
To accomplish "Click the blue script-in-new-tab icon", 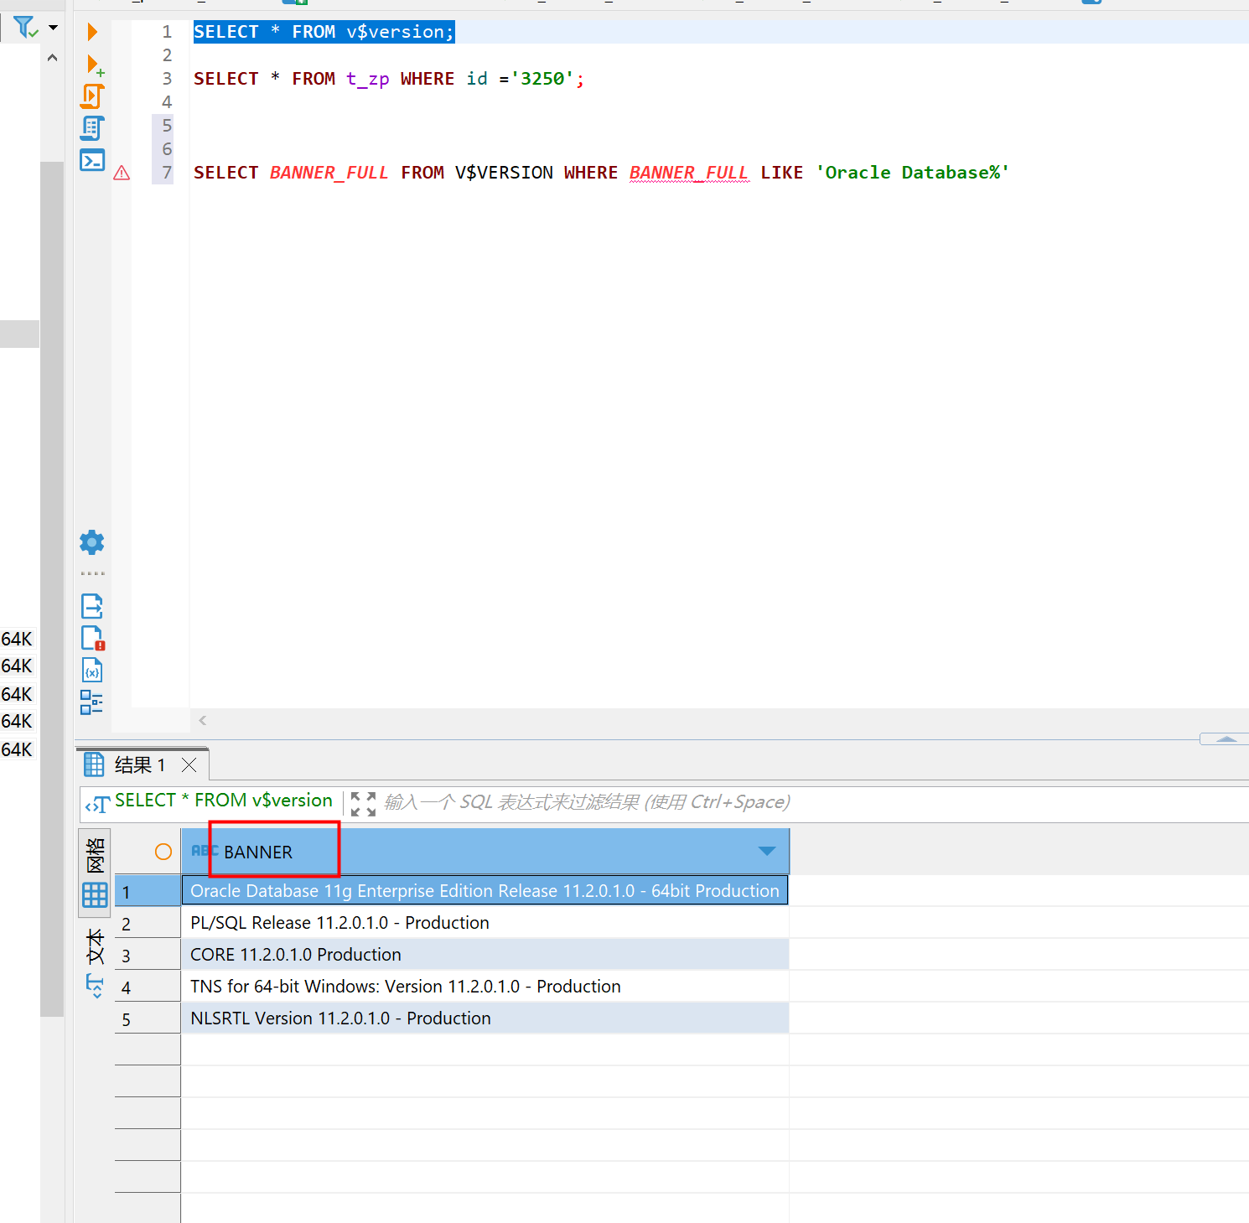I will point(92,128).
